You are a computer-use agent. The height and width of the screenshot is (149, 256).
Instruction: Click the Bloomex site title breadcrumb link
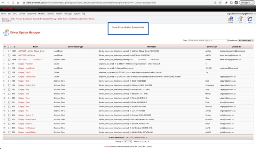(48, 19)
